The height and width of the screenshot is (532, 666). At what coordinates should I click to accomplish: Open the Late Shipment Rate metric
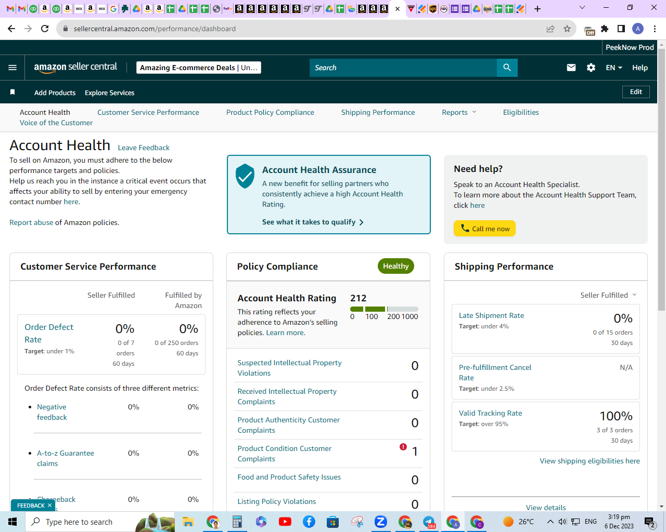point(491,315)
